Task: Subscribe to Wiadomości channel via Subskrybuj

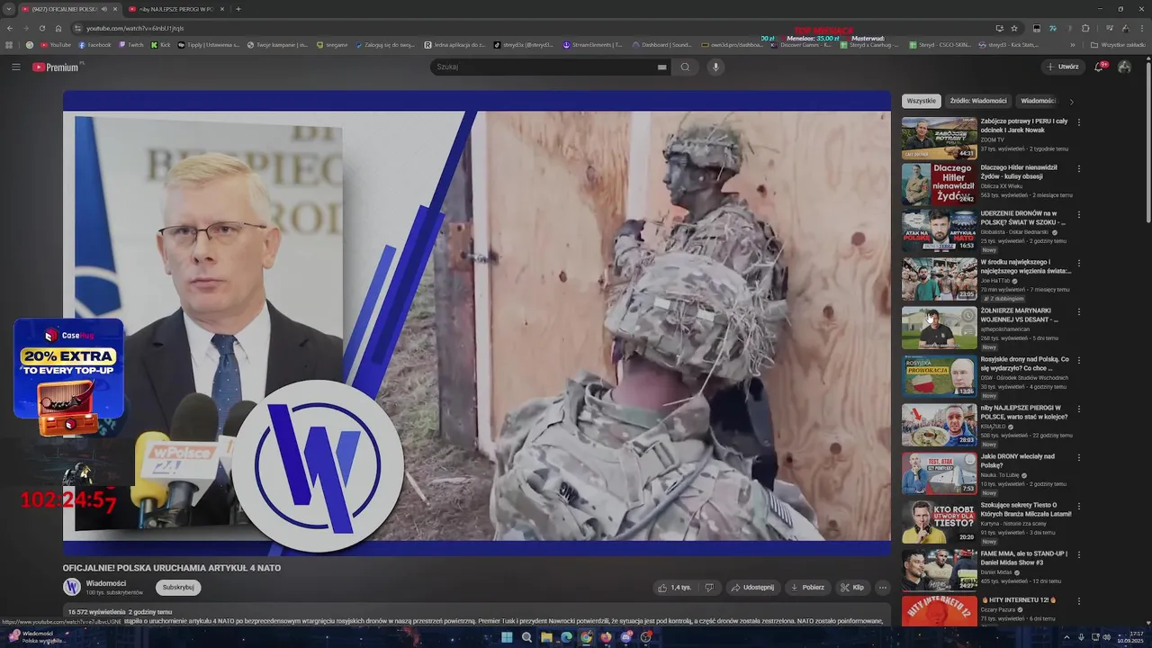Action: pos(178,588)
